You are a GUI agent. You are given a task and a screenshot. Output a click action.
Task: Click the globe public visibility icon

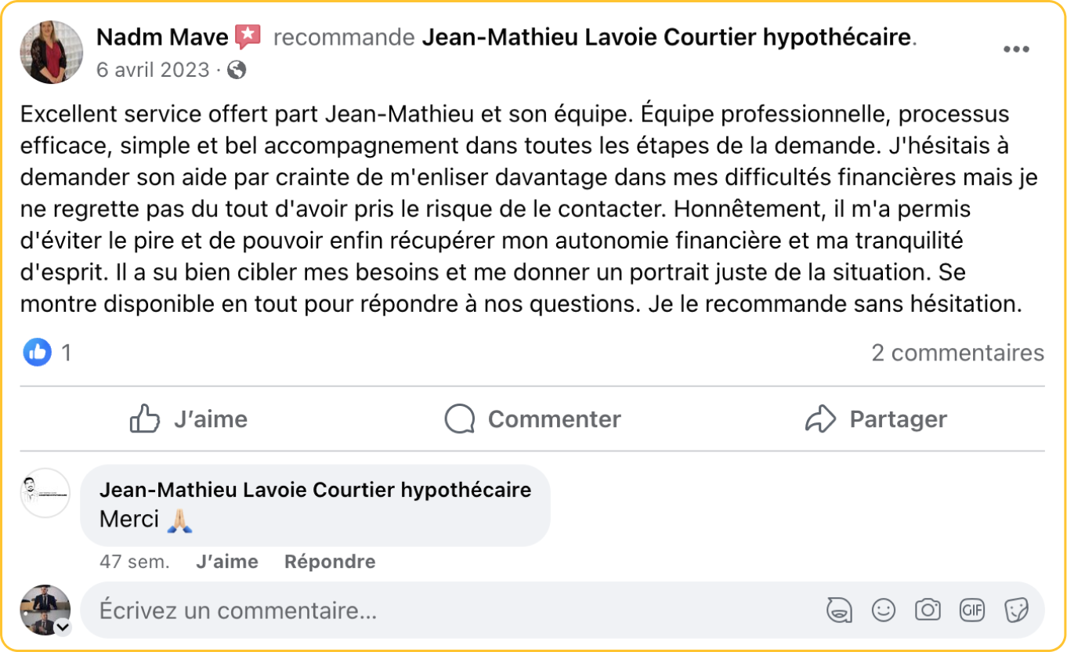coord(237,71)
